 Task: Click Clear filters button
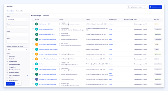click(19, 84)
